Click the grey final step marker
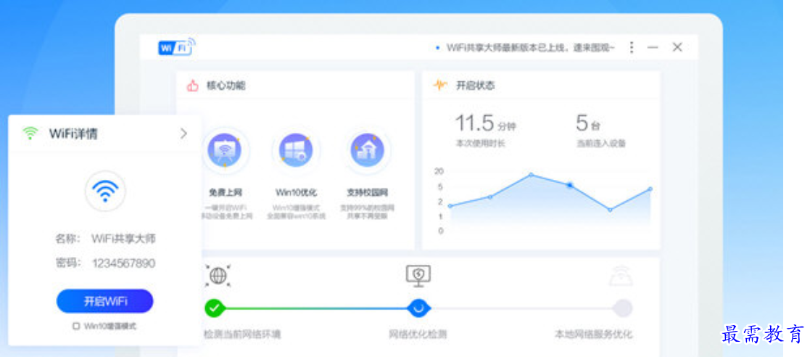This screenshot has width=810, height=357. [622, 308]
